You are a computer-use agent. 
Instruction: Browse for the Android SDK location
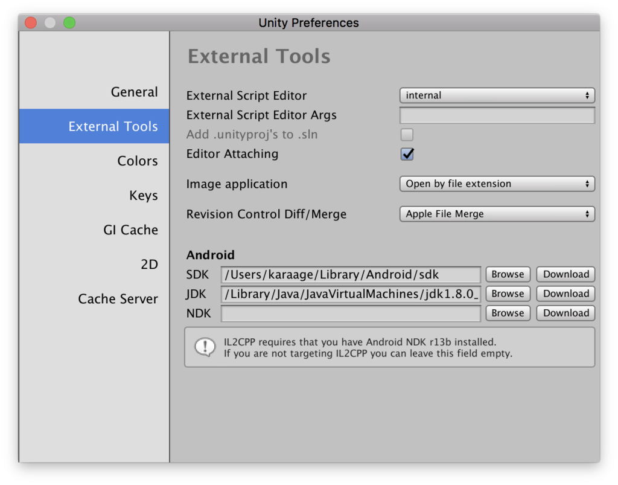(508, 274)
